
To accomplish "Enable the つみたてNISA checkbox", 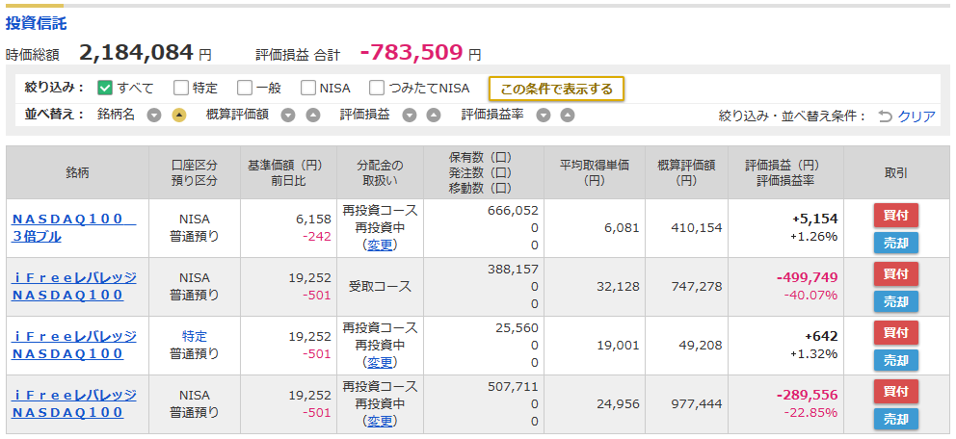I will 378,89.
